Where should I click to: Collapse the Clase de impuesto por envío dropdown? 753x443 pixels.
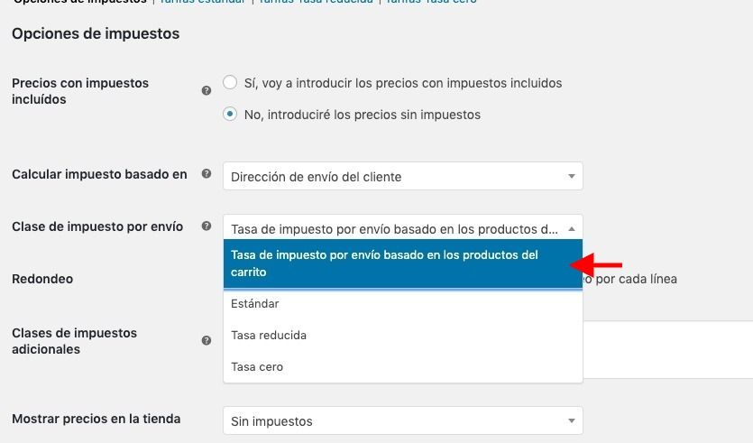coord(403,227)
